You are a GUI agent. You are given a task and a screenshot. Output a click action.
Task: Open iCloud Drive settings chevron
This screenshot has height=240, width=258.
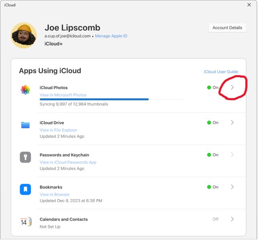tap(232, 122)
